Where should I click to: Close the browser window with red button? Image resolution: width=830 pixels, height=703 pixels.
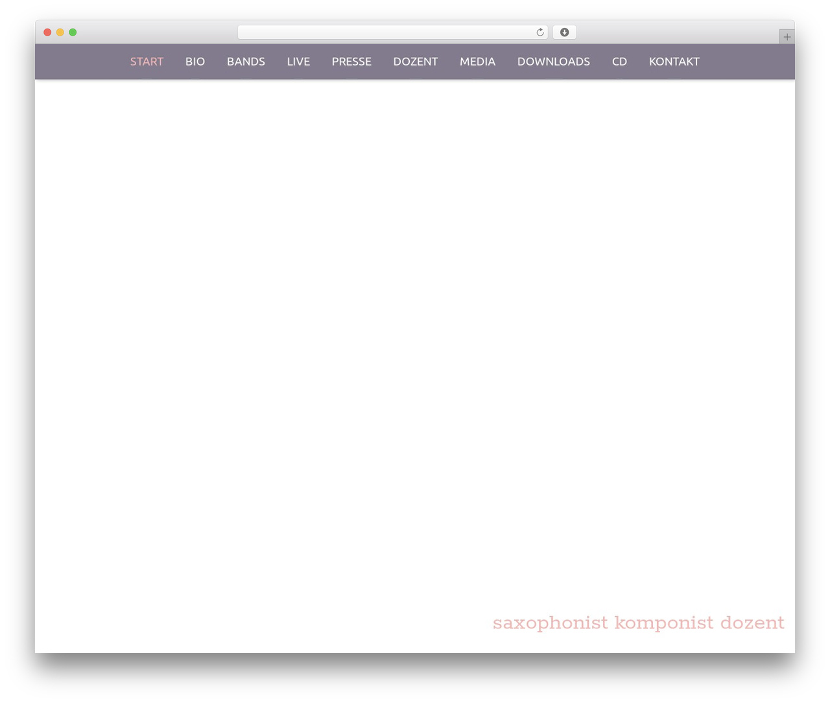tap(47, 32)
